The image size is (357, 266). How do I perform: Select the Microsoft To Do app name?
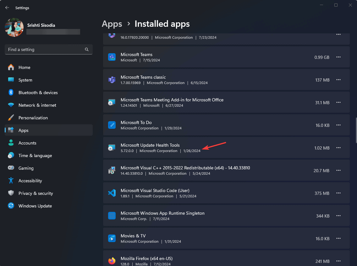pyautogui.click(x=136, y=122)
